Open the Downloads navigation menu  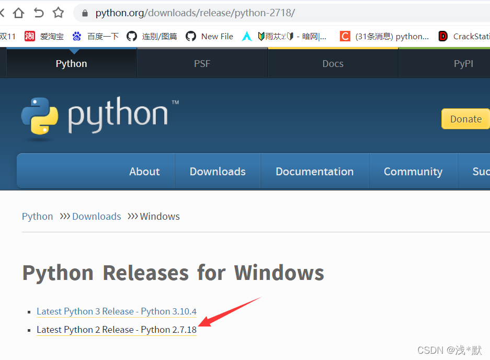[x=218, y=172]
